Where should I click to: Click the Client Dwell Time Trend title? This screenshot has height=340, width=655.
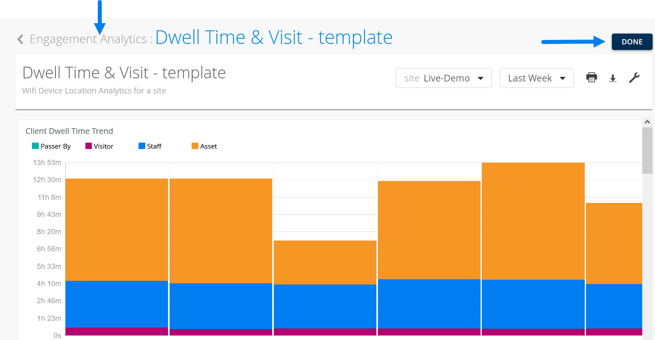point(69,131)
